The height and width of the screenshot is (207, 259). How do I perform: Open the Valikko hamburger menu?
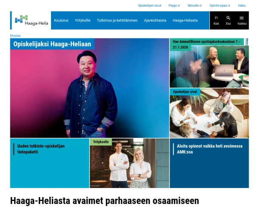pyautogui.click(x=242, y=20)
